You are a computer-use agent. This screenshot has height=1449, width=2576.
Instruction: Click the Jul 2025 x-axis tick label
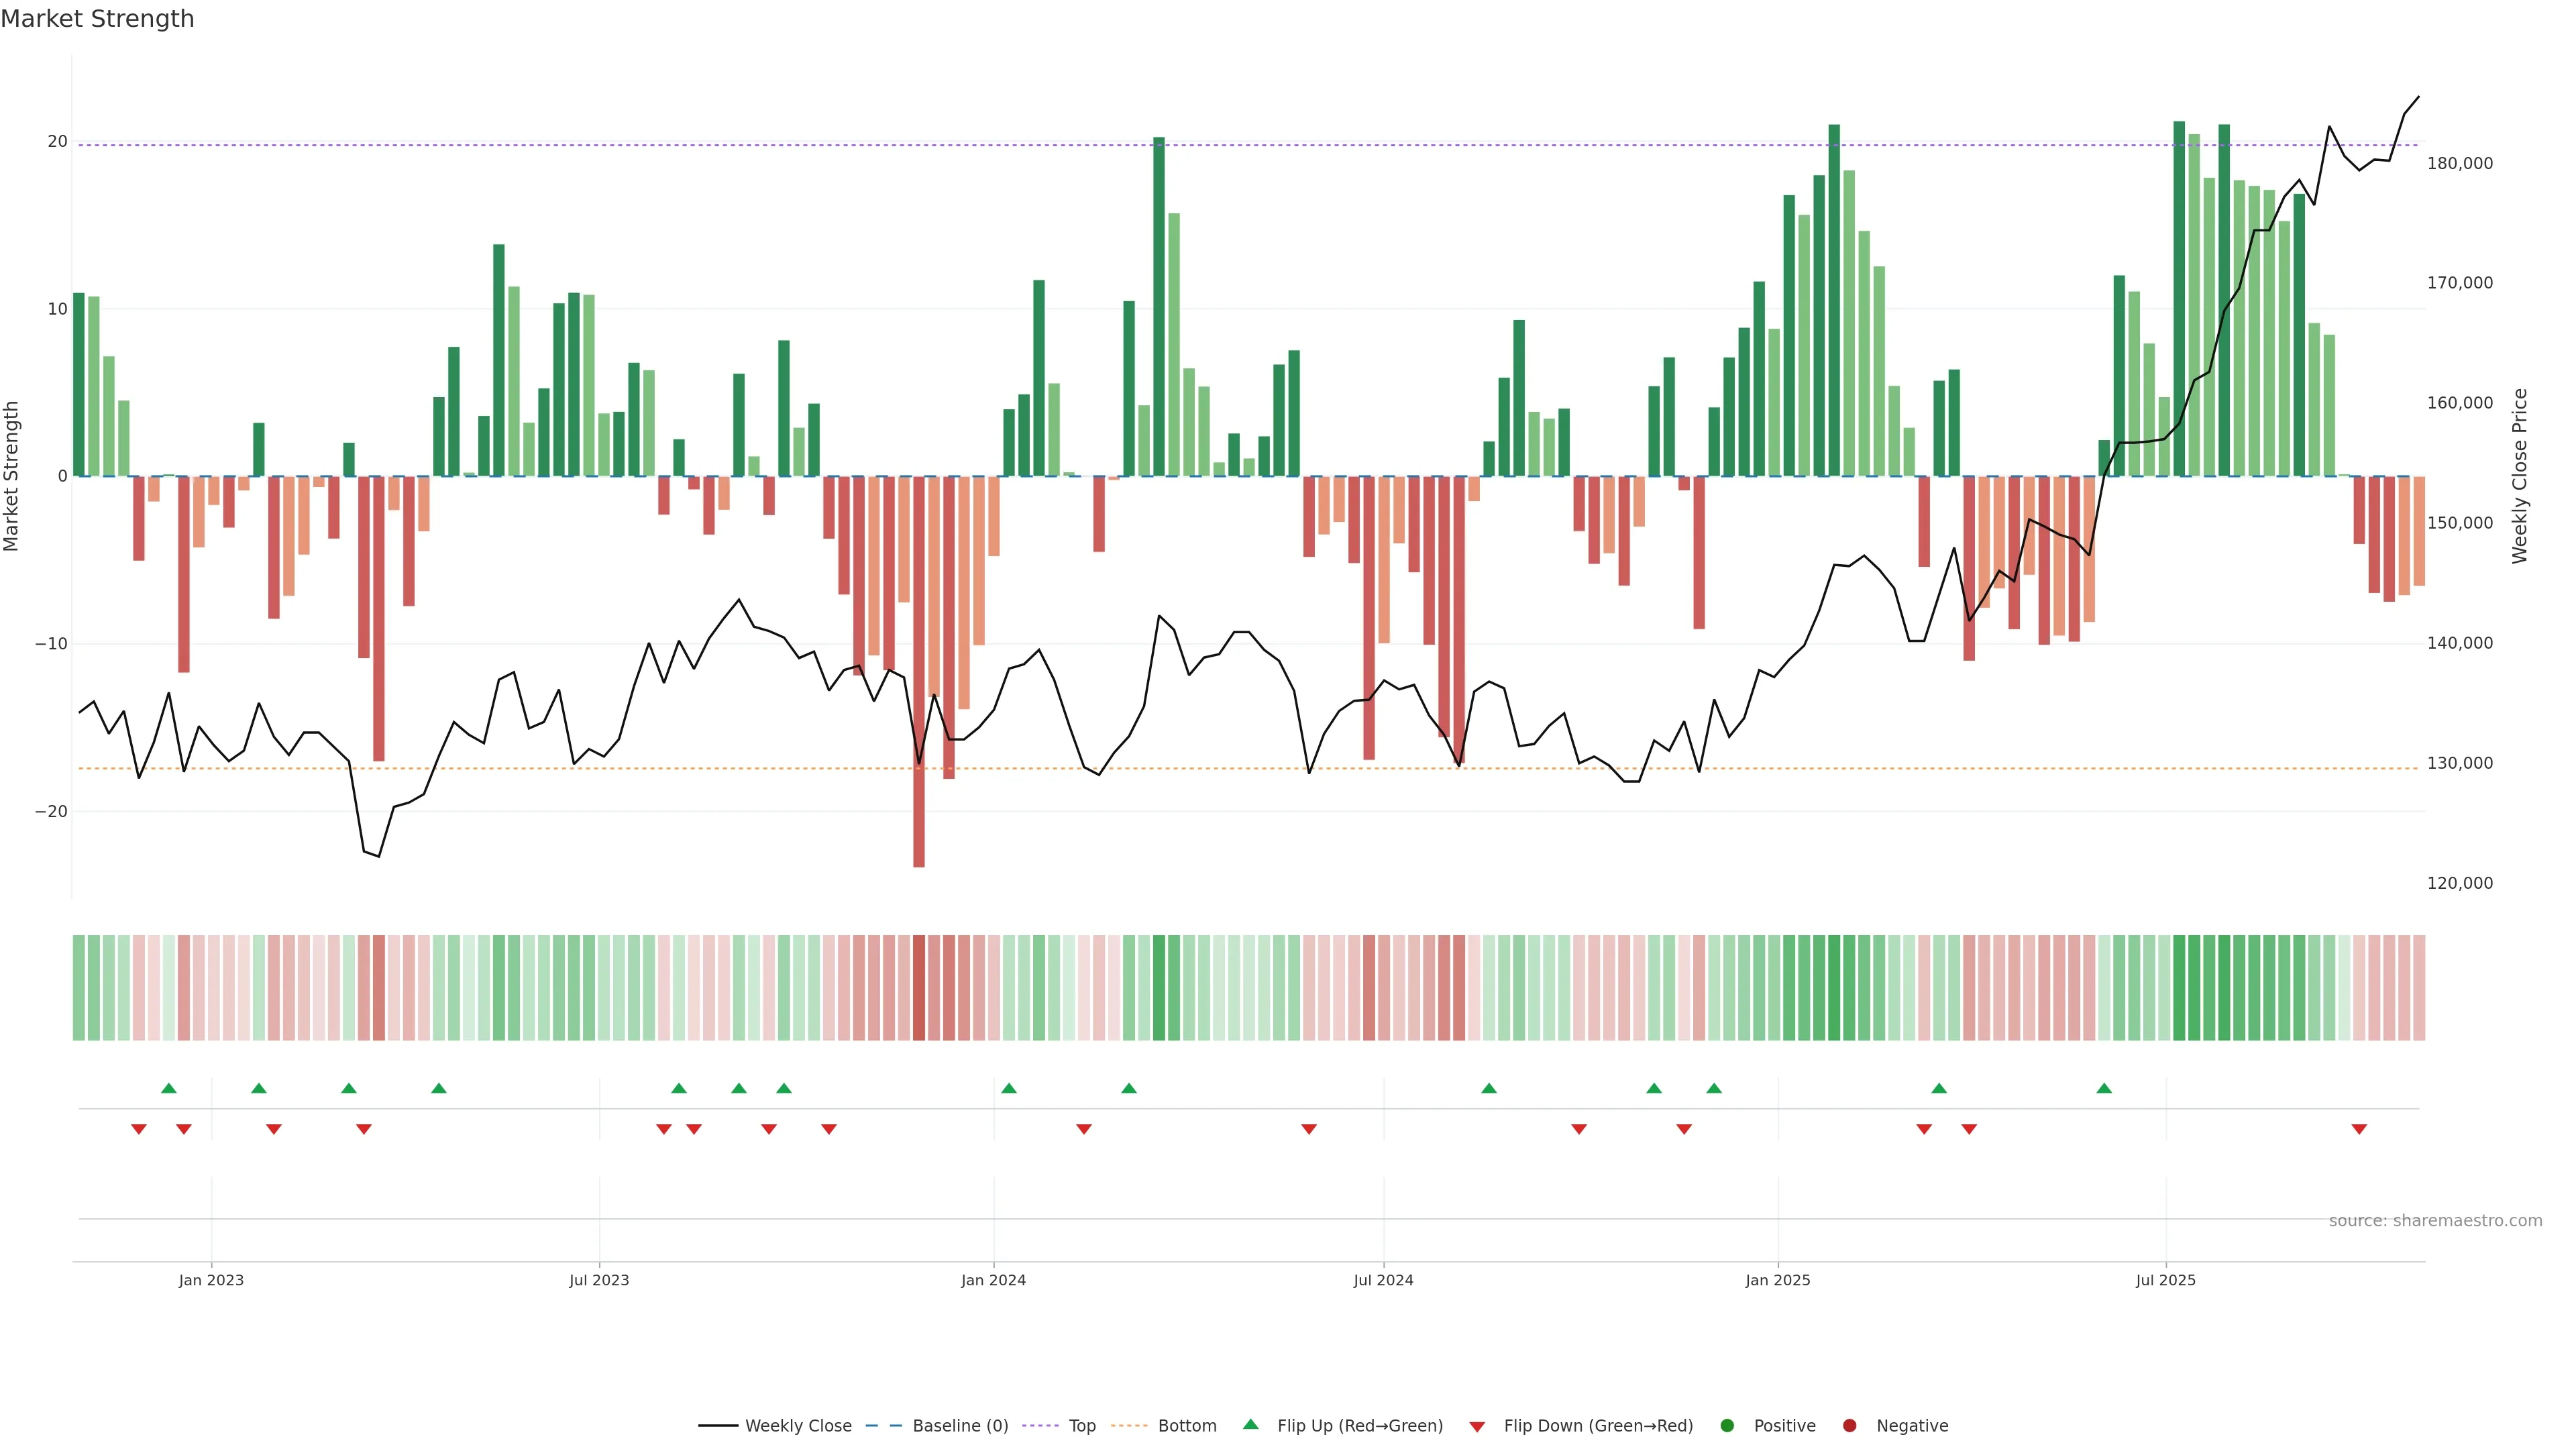[x=2165, y=1280]
